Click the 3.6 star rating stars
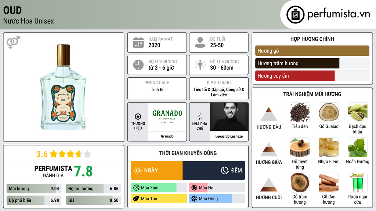 tap(70, 154)
